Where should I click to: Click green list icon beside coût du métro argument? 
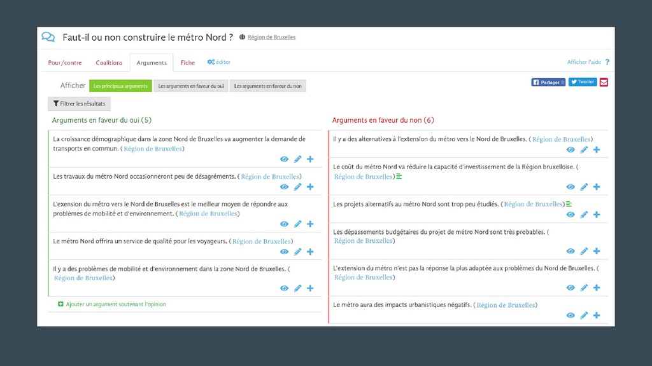click(399, 177)
